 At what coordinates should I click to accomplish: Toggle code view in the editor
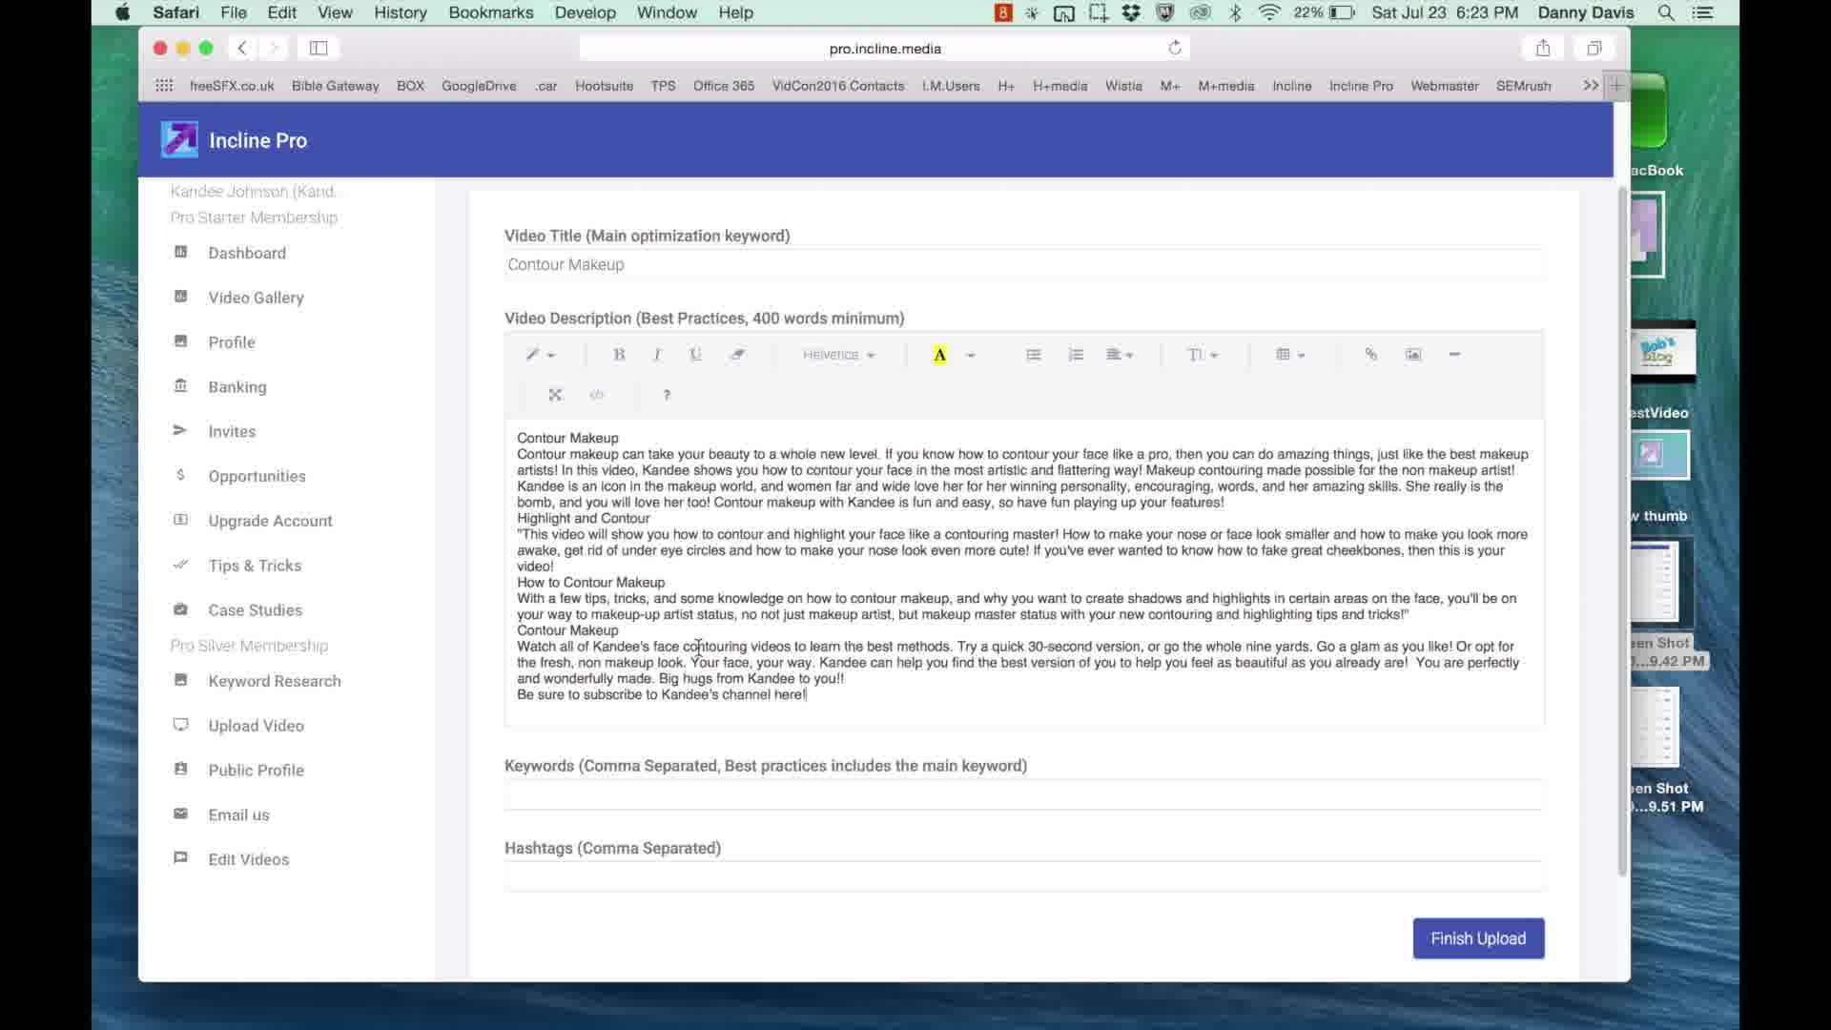(x=597, y=395)
